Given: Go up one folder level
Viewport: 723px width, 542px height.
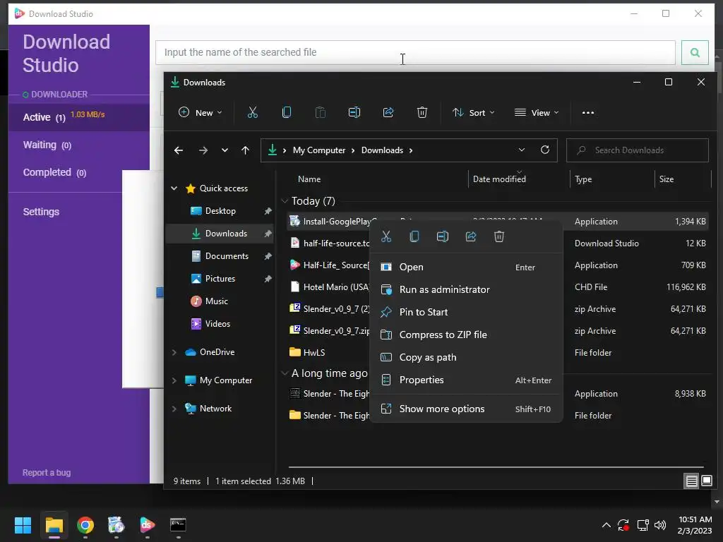Looking at the screenshot, I should 245,150.
